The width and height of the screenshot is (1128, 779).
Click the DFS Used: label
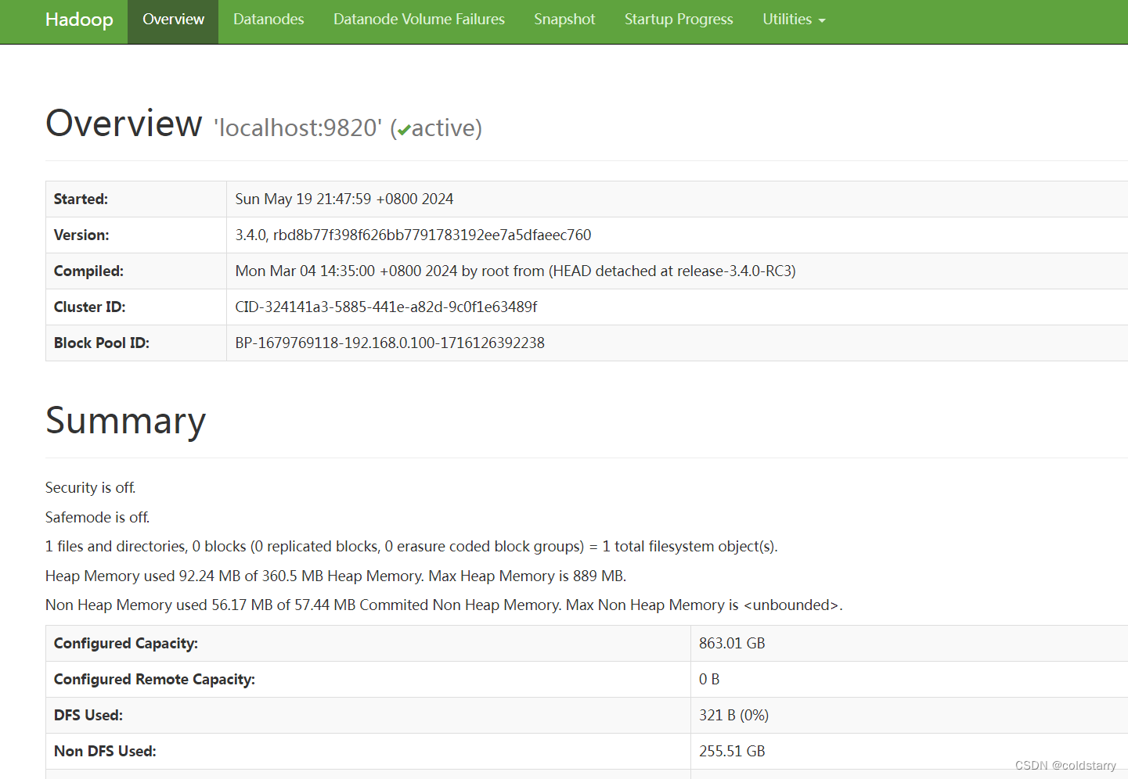point(88,715)
